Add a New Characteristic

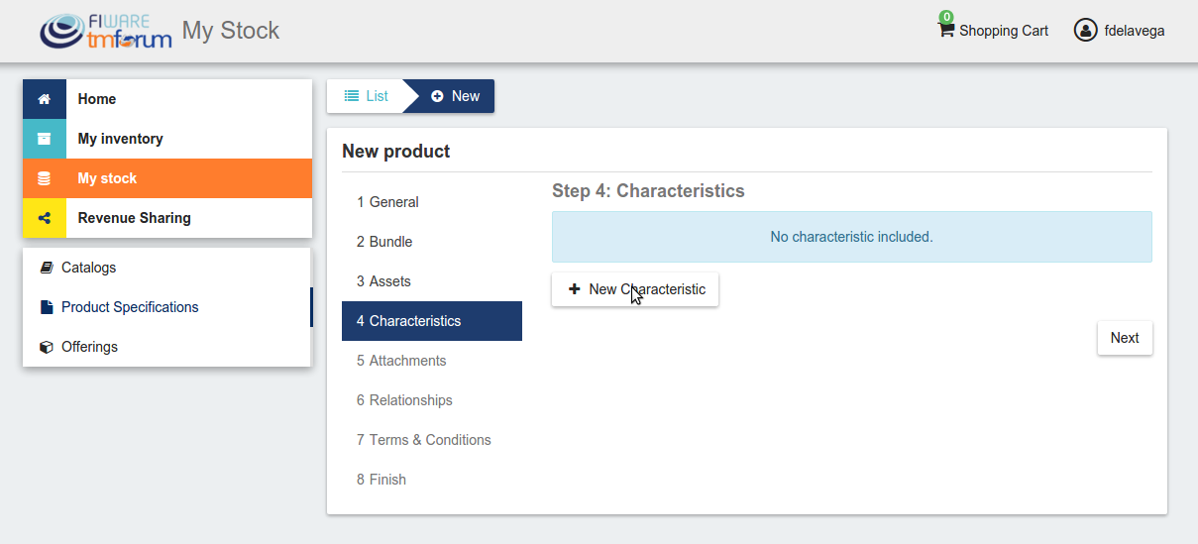(x=635, y=289)
